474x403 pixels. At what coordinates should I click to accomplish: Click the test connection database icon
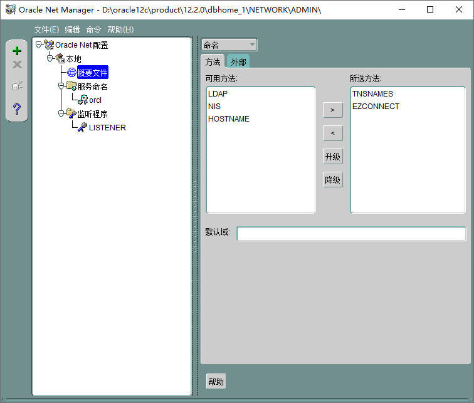pos(17,86)
